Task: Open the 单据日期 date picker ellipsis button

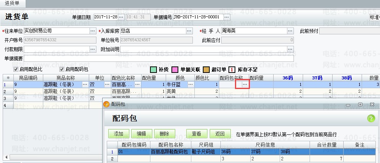Action: tap(121, 17)
